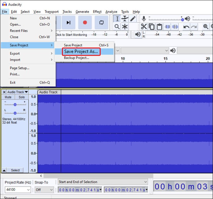Open the Generate menu
Viewport: 213px width, 199px height.
click(82, 12)
